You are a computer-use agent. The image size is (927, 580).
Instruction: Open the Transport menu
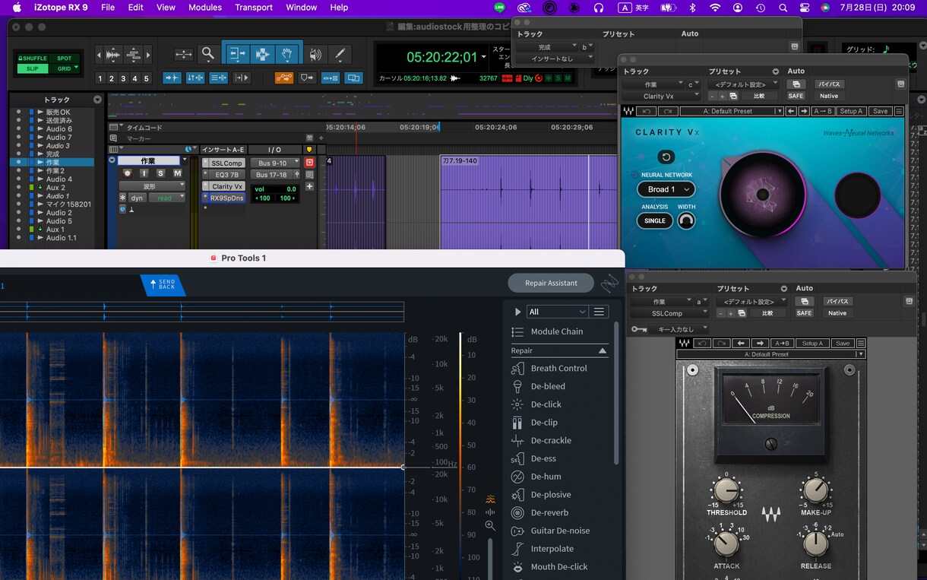pos(254,8)
